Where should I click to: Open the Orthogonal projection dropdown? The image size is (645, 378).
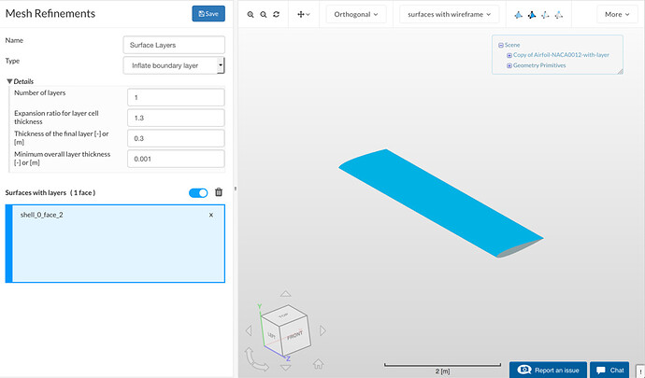[356, 14]
